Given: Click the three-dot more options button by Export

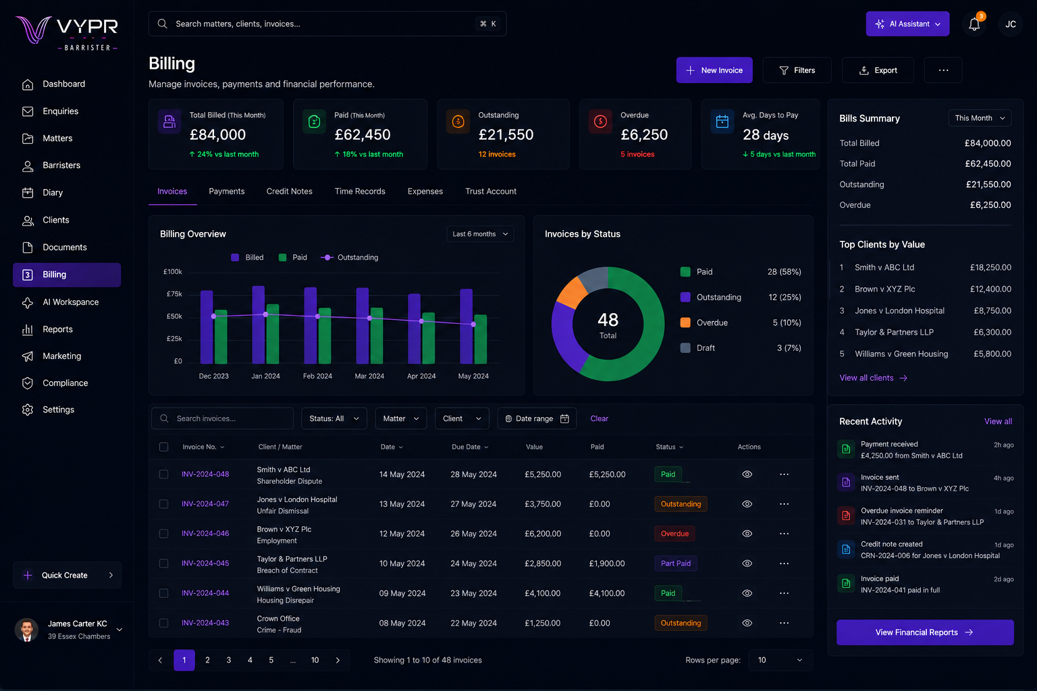Looking at the screenshot, I should tap(943, 70).
